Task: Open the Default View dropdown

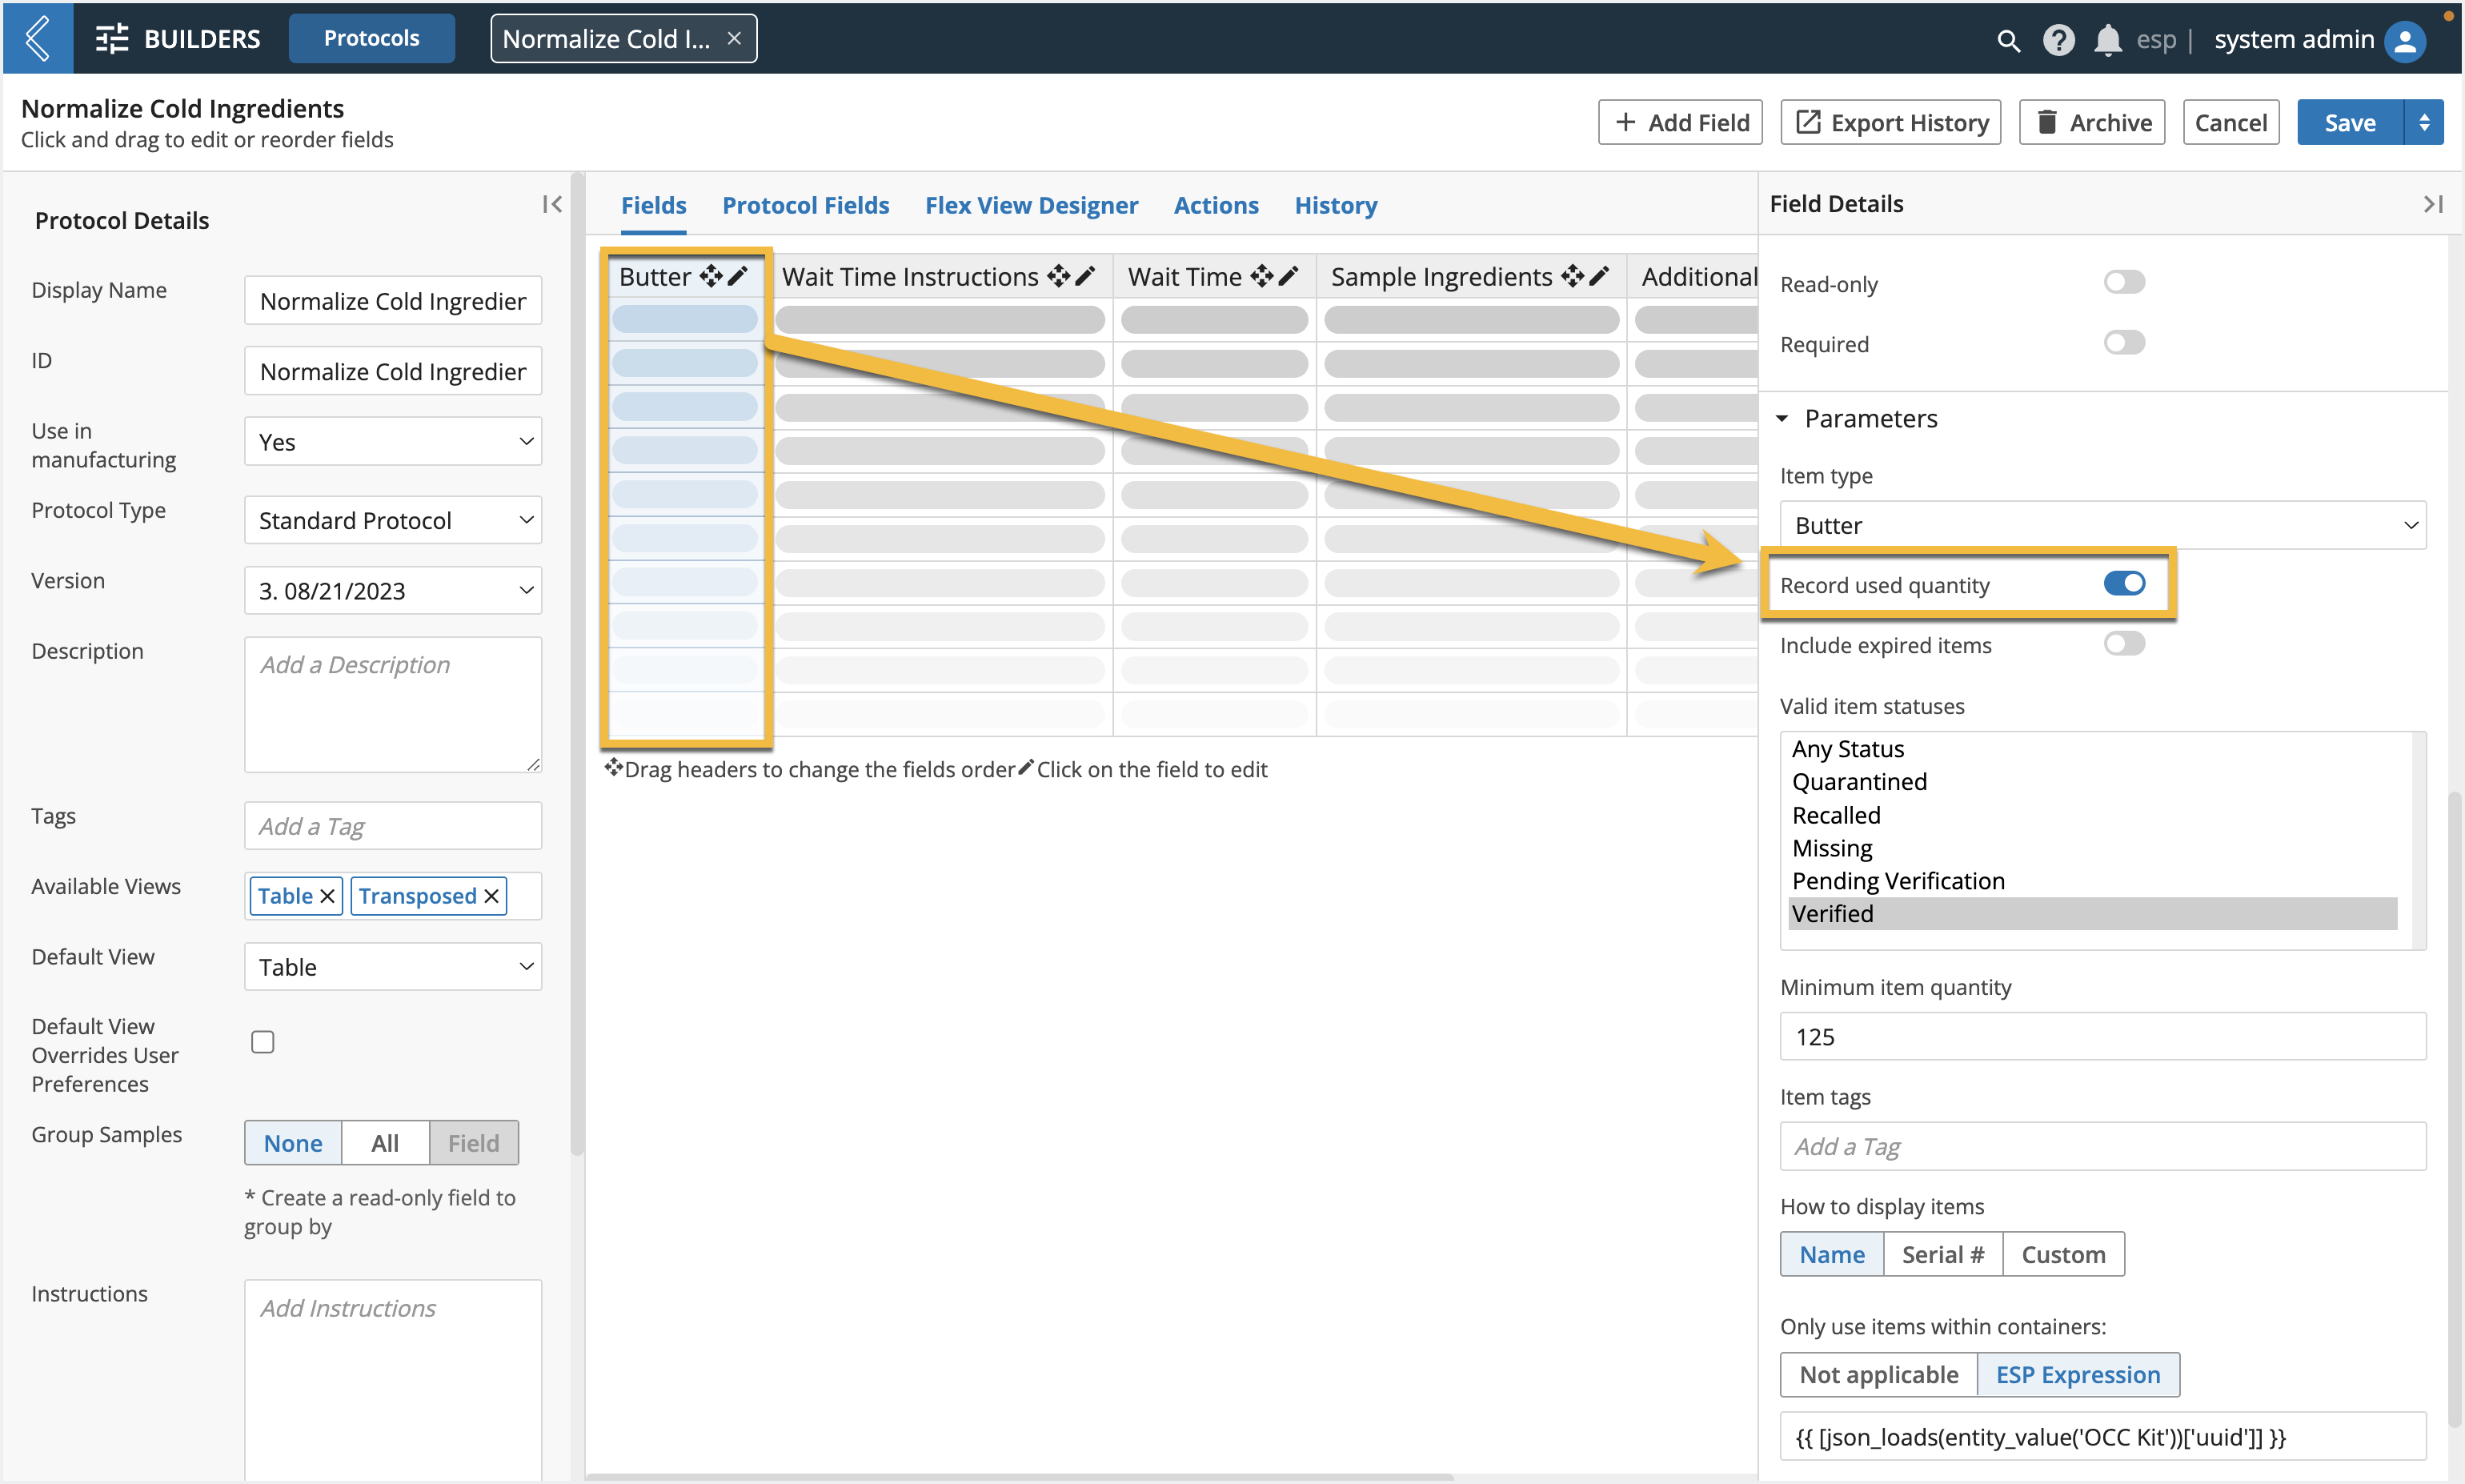Action: point(393,967)
